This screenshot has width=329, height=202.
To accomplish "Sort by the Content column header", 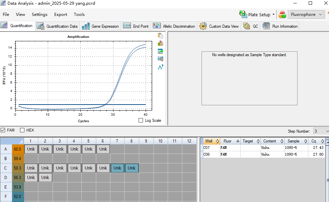I will [272, 141].
